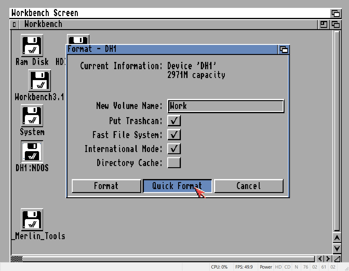Click the Workbench window sizing gadget
Viewport: 349px width, 271px height.
tap(337, 259)
